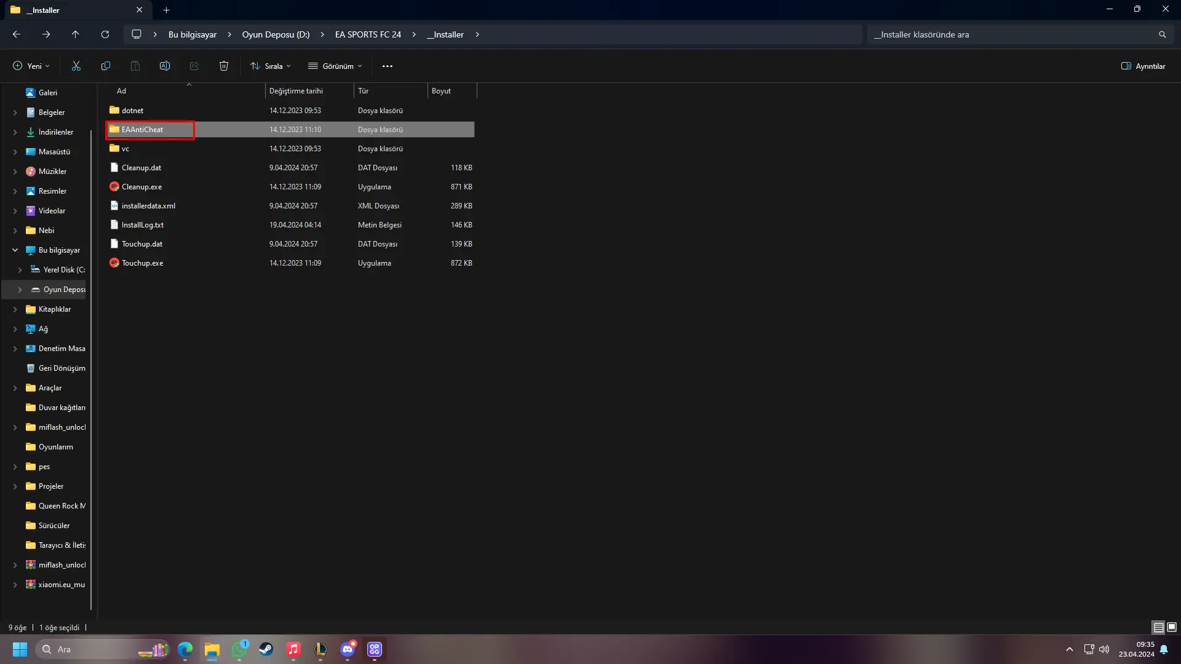The height and width of the screenshot is (664, 1181).
Task: Open the Cleanup.exe application file
Action: pos(141,187)
